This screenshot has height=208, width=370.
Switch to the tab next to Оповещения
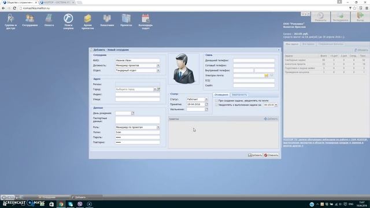pos(239,95)
